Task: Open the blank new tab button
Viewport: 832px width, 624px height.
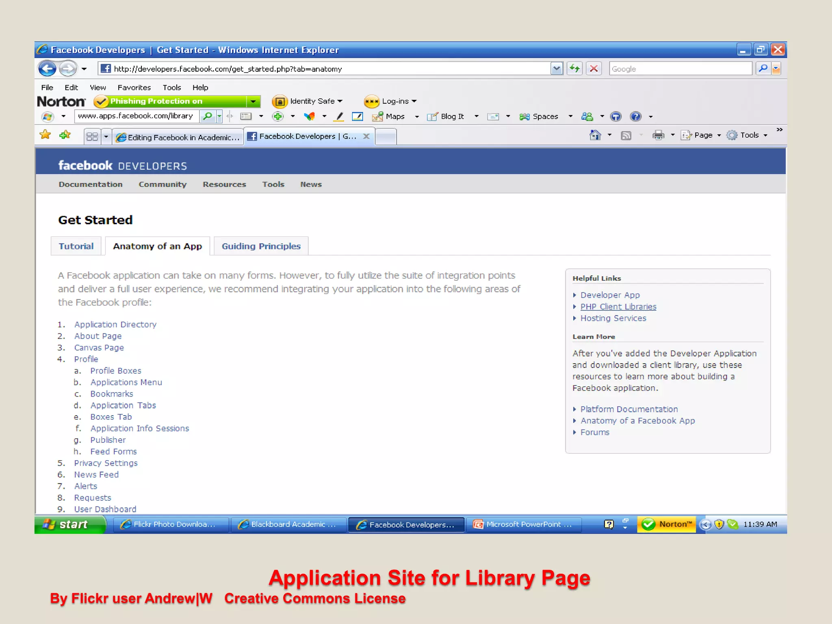Action: (386, 137)
